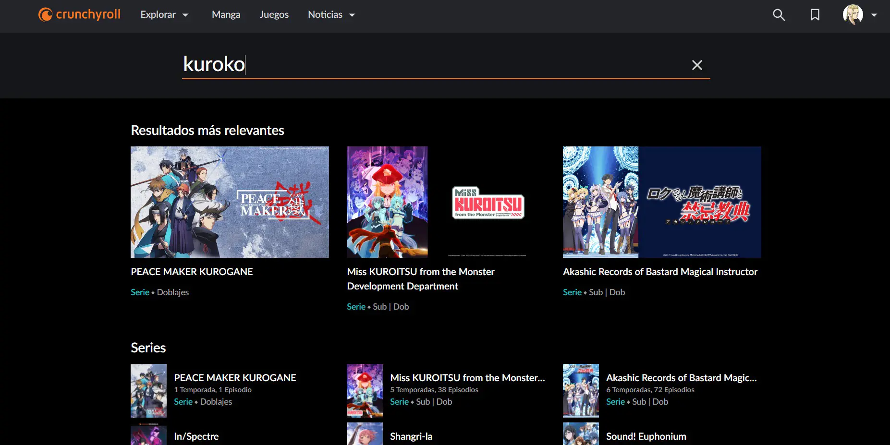Open In/Spectre small thumbnail

(x=148, y=434)
